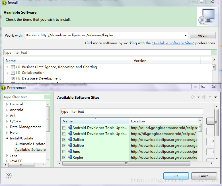Screen dimensions: 222x186
Task: Expand Android in Preferences tree
Action: tap(7, 110)
